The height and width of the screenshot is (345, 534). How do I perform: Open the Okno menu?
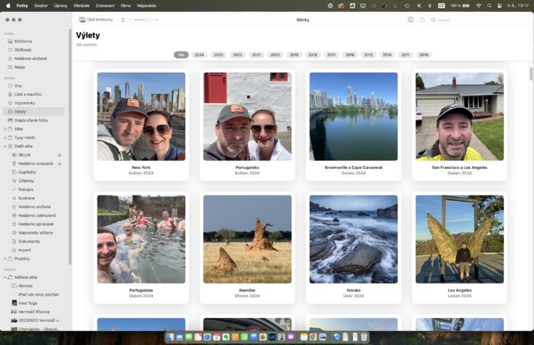(x=126, y=6)
